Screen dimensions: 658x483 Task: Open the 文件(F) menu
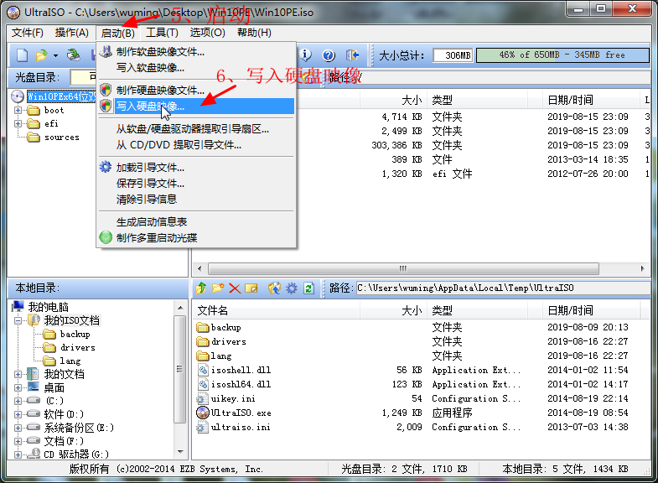28,33
